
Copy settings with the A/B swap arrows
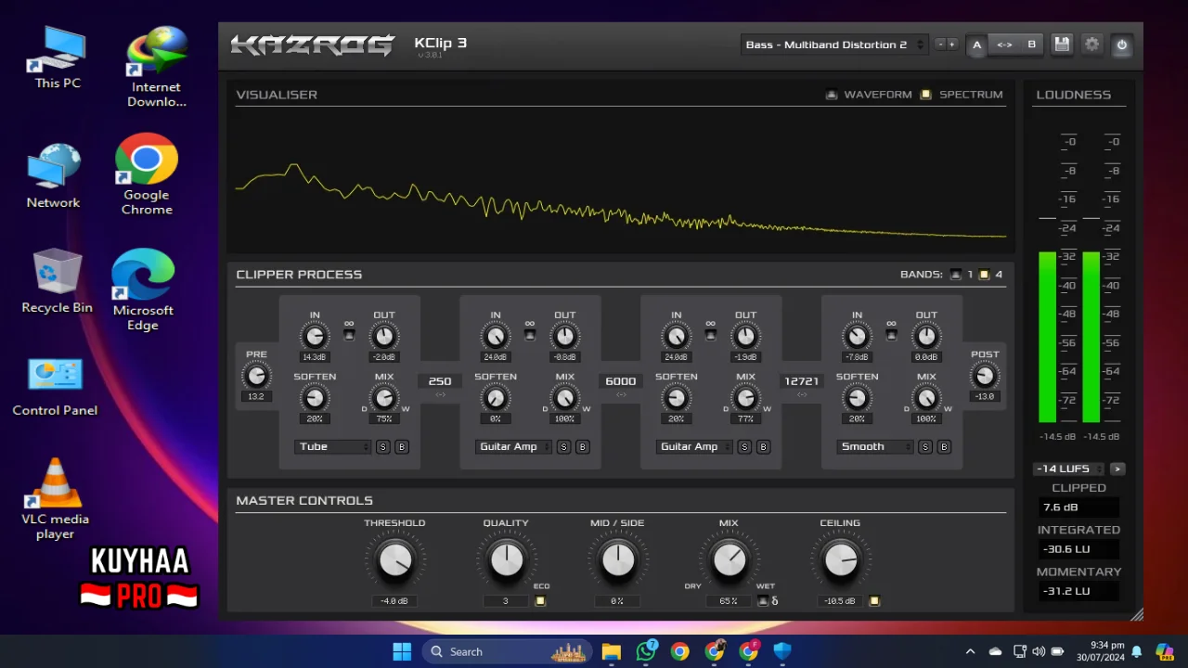point(1004,45)
